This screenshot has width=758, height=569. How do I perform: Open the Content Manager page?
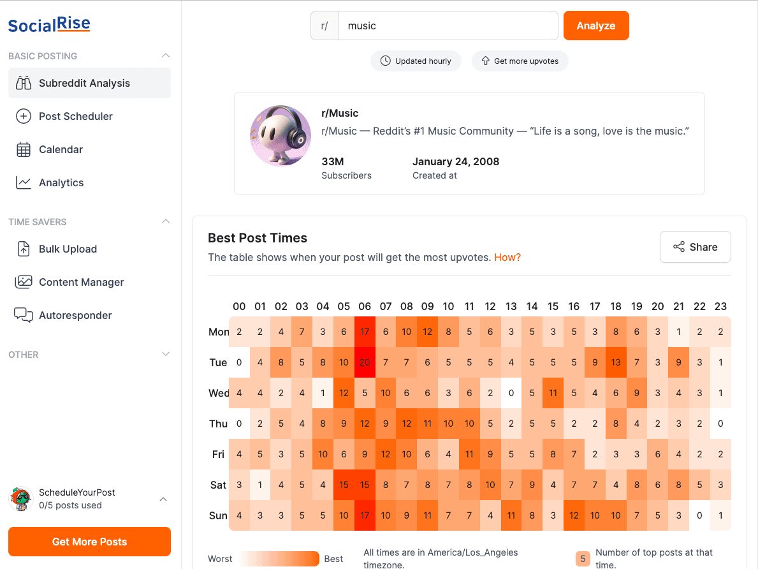pyautogui.click(x=81, y=282)
